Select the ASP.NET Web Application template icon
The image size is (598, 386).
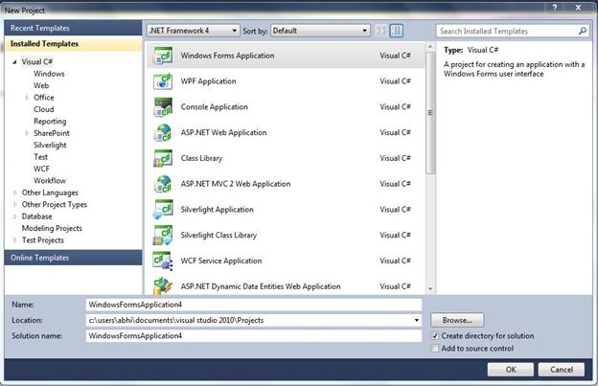click(x=163, y=132)
